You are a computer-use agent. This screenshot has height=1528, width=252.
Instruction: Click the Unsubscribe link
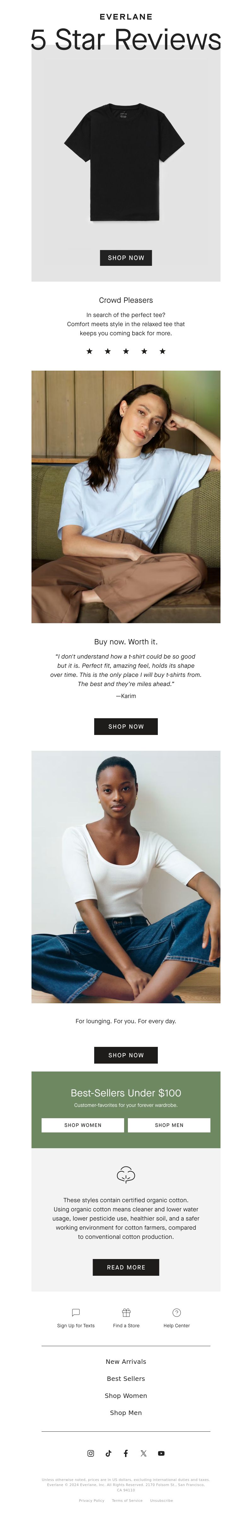click(162, 1500)
